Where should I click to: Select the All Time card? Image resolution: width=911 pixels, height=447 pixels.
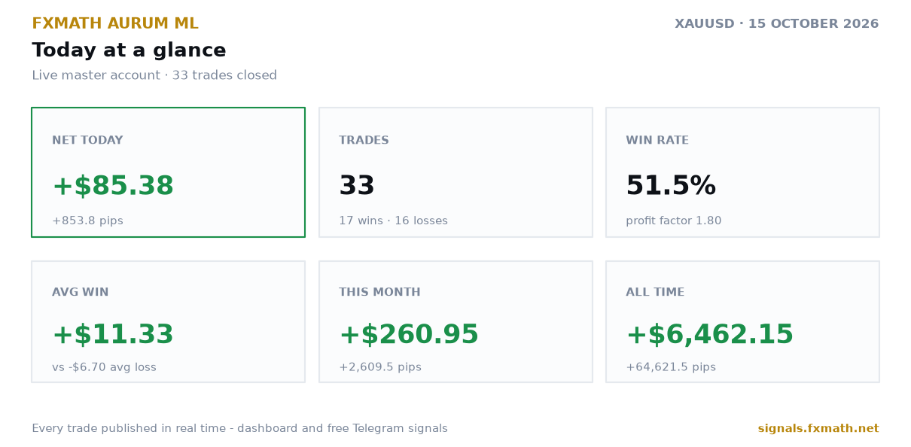(x=742, y=322)
